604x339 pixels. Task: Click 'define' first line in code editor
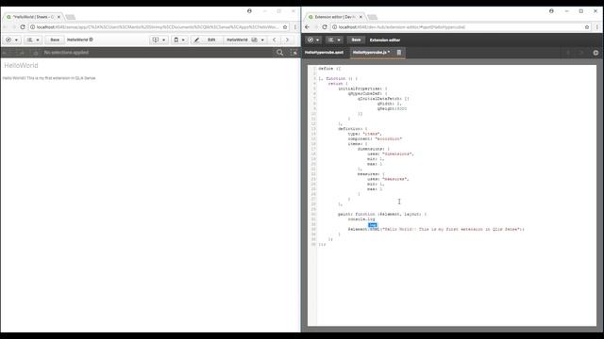[329, 69]
